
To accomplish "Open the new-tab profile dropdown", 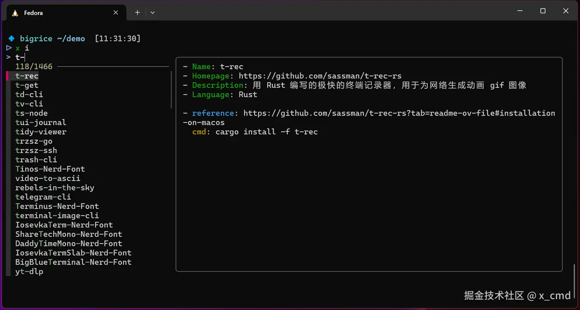I will point(153,12).
